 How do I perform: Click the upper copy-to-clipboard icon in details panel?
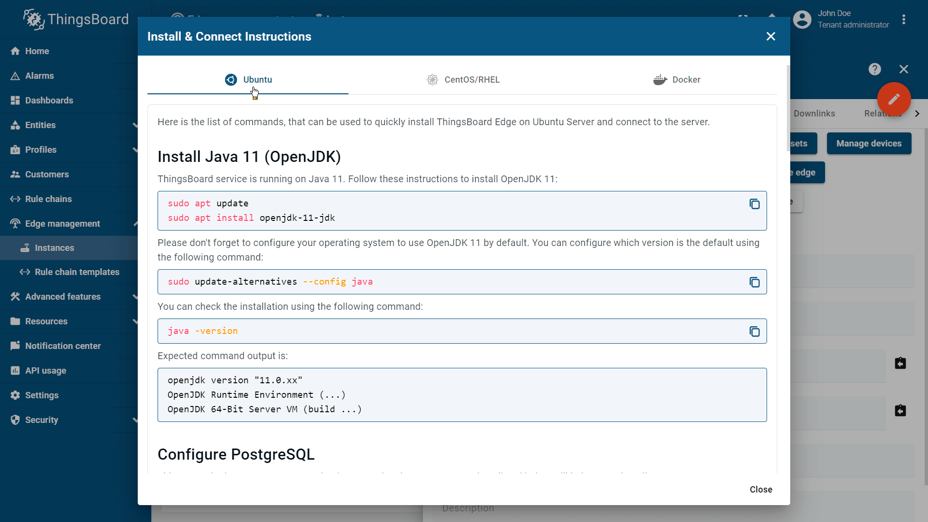click(900, 363)
